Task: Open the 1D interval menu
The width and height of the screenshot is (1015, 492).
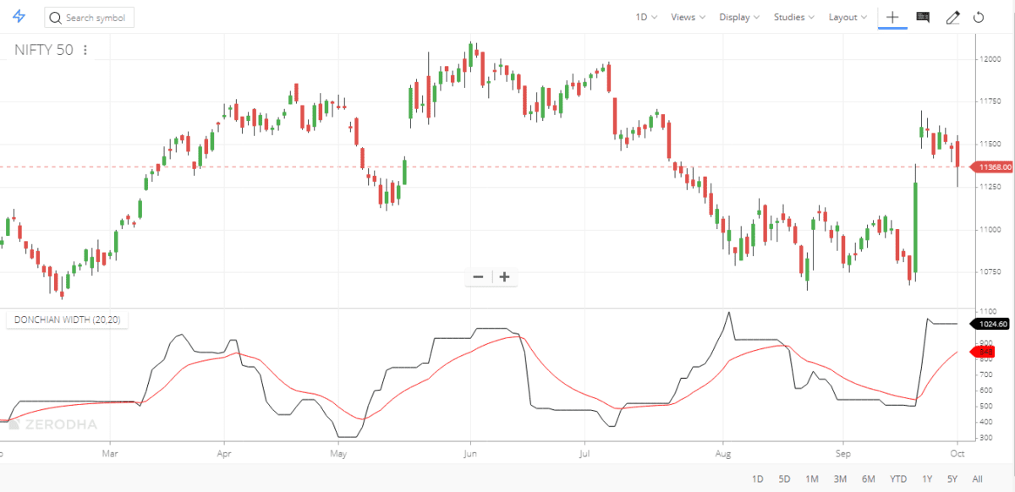Action: [x=643, y=16]
